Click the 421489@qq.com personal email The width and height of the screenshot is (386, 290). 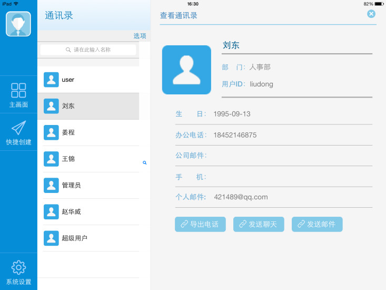(241, 197)
